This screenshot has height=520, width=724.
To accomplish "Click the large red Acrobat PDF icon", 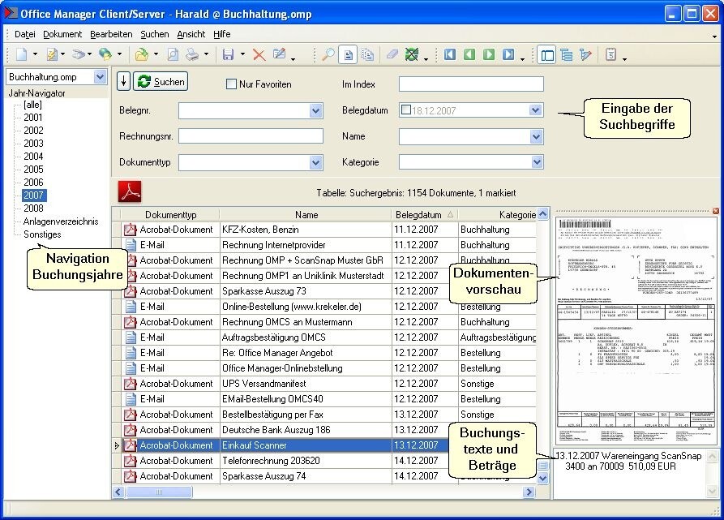I will [130, 191].
